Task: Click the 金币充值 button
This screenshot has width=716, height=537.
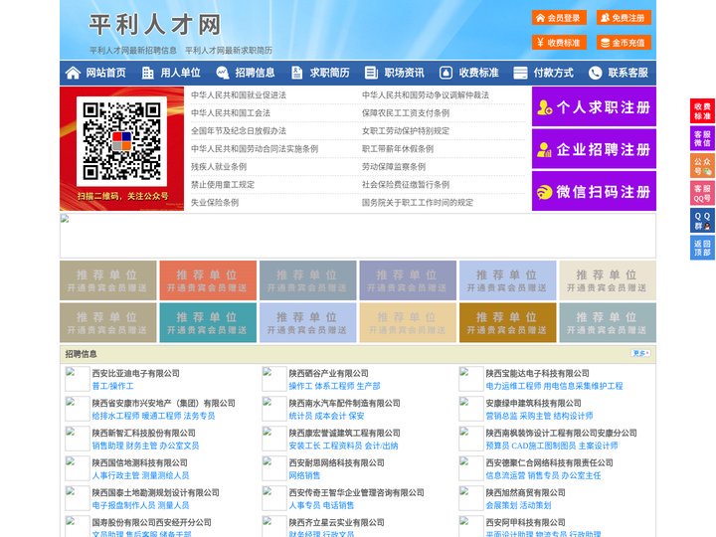Action: click(x=624, y=43)
